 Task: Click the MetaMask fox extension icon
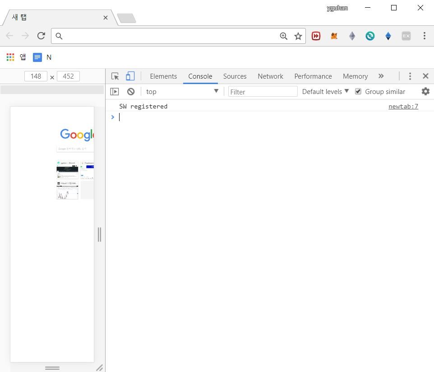click(x=334, y=36)
